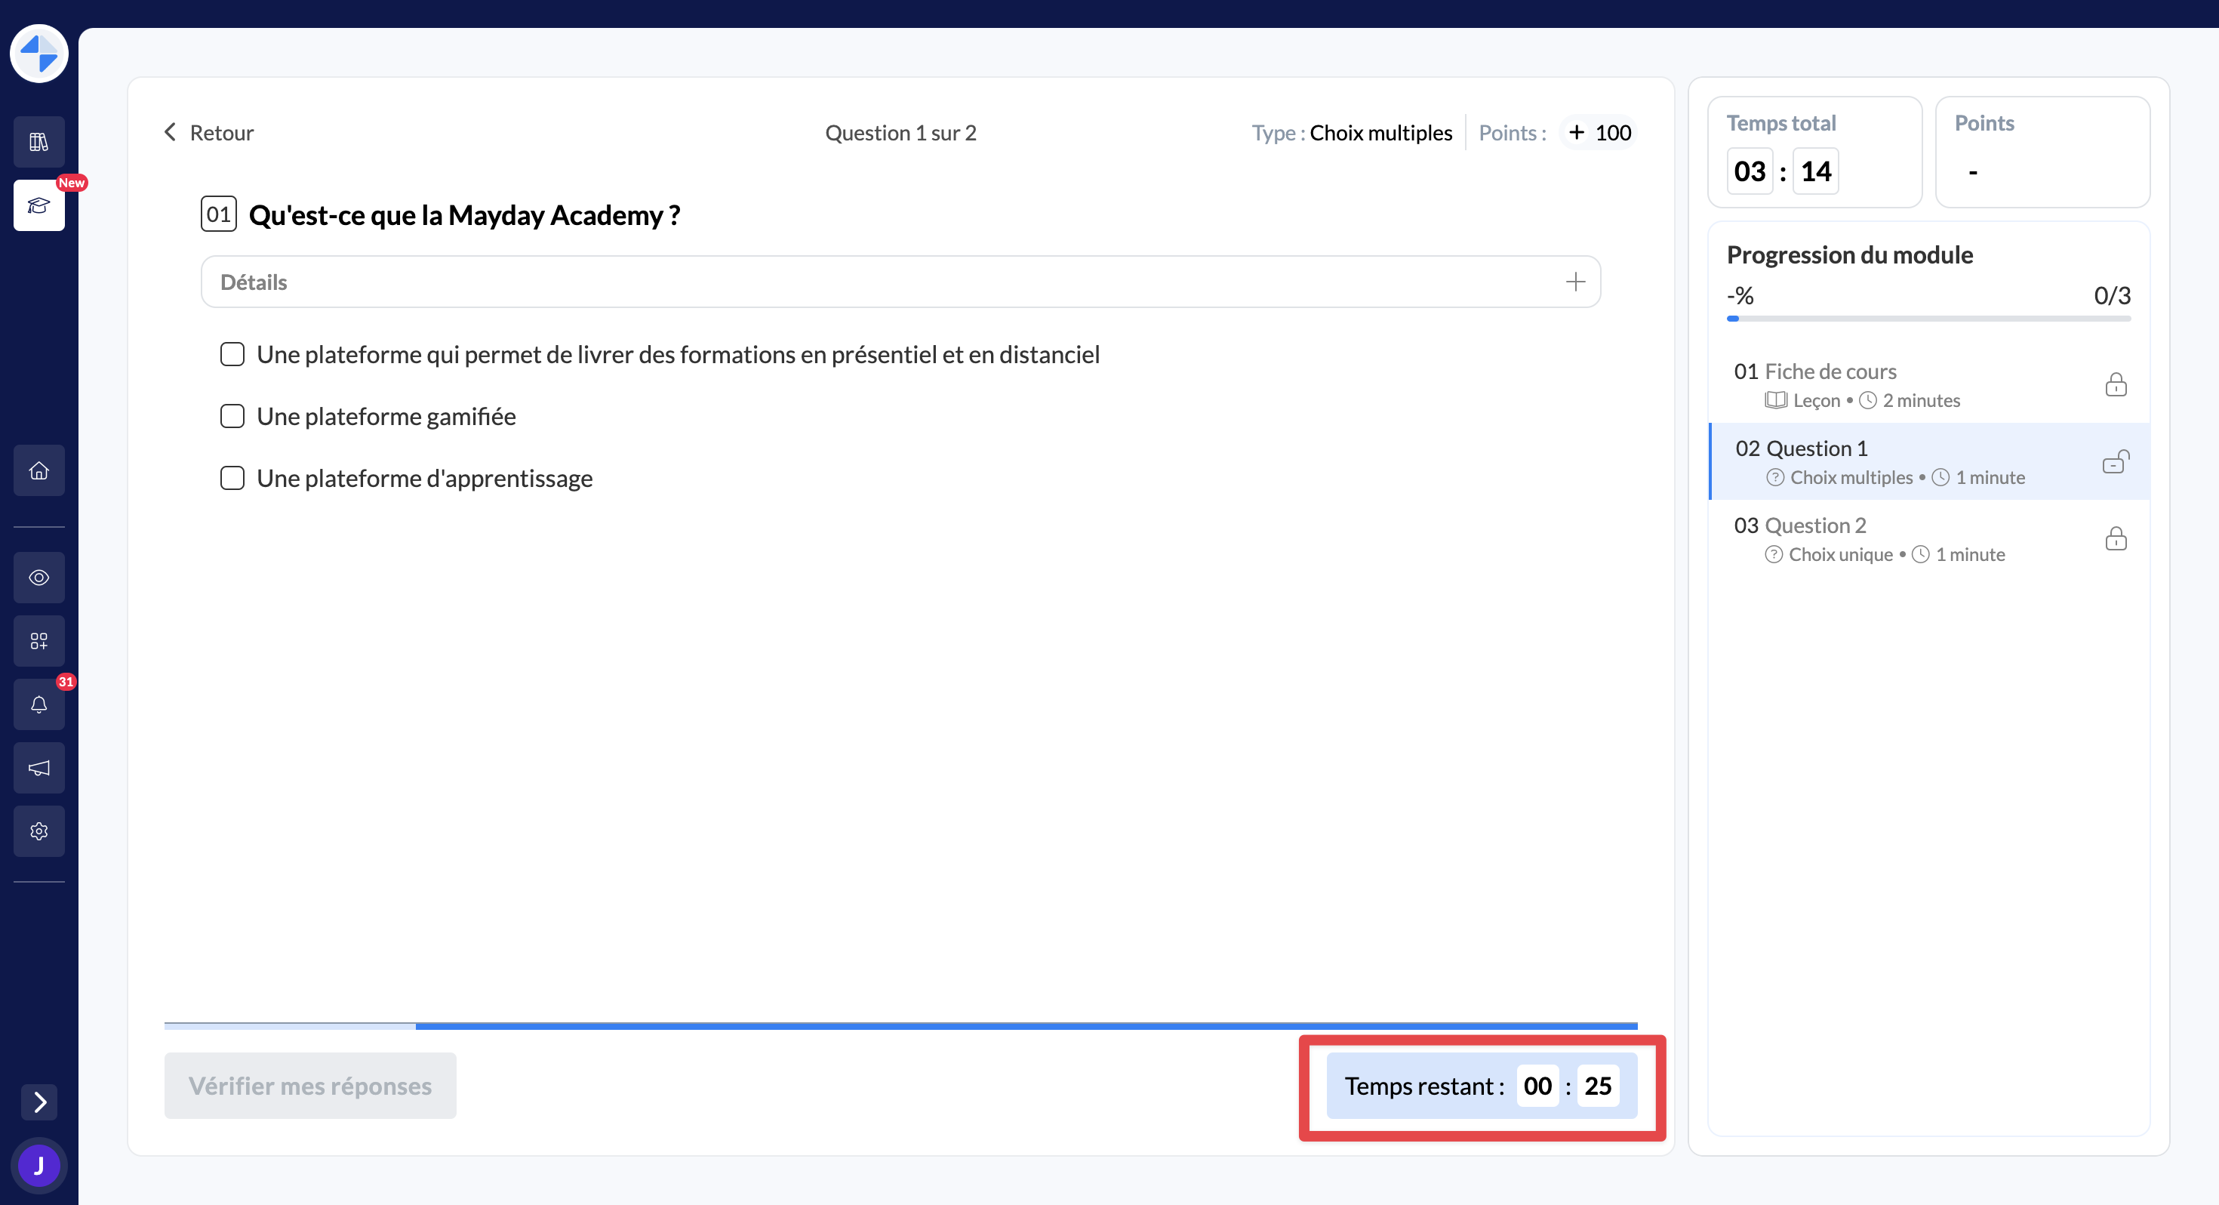
Task: Go to home via sidebar icon
Action: pos(38,470)
